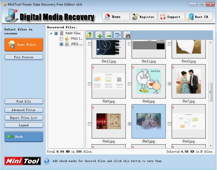The image size is (217, 170).
Task: Maximize the MiniTool window
Action: 201,4
